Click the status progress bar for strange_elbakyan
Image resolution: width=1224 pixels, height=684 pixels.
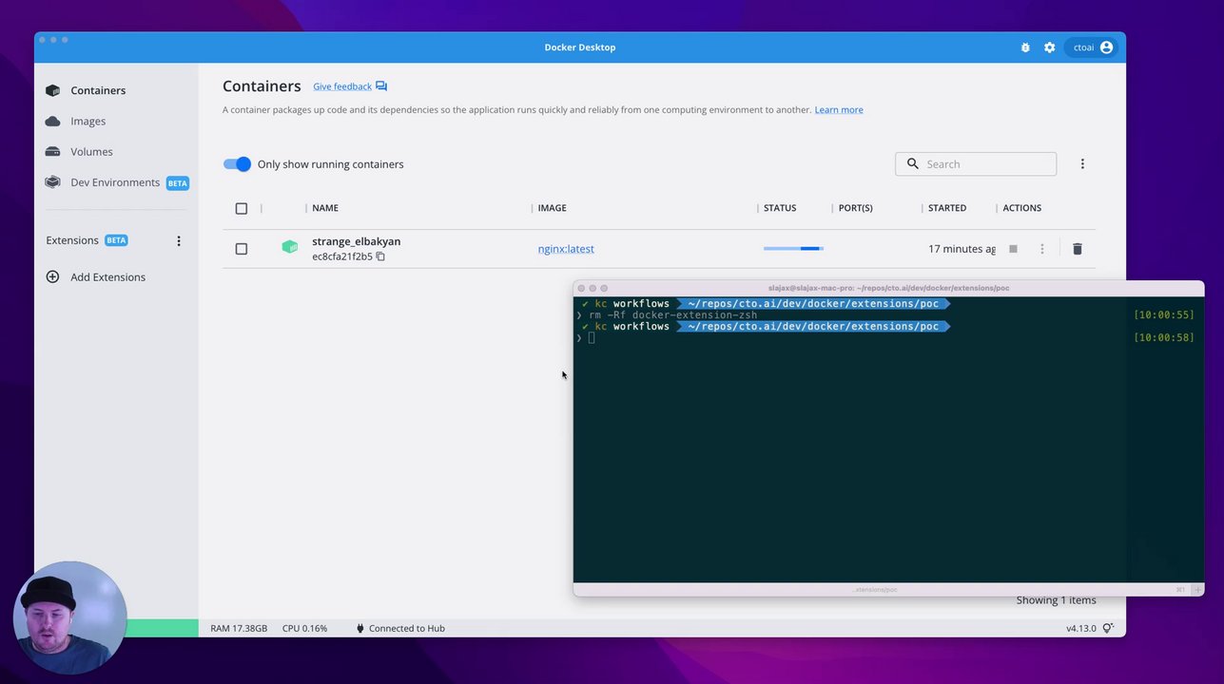click(793, 249)
